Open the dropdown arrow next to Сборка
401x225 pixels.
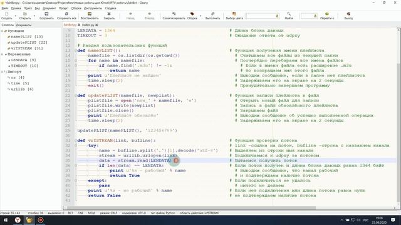pyautogui.click(x=200, y=16)
